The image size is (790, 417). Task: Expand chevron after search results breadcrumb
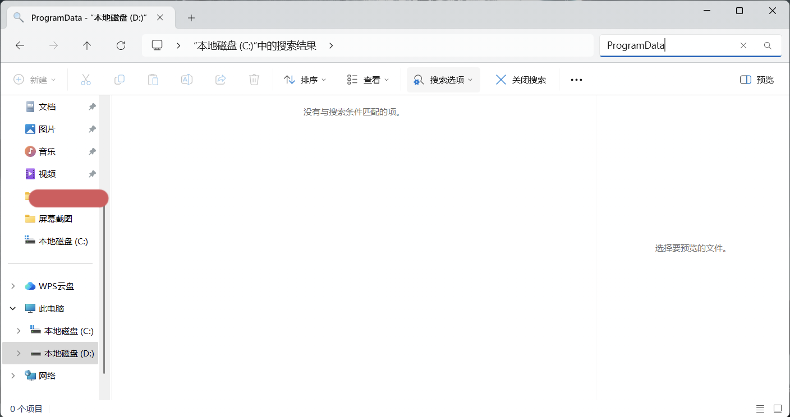331,45
